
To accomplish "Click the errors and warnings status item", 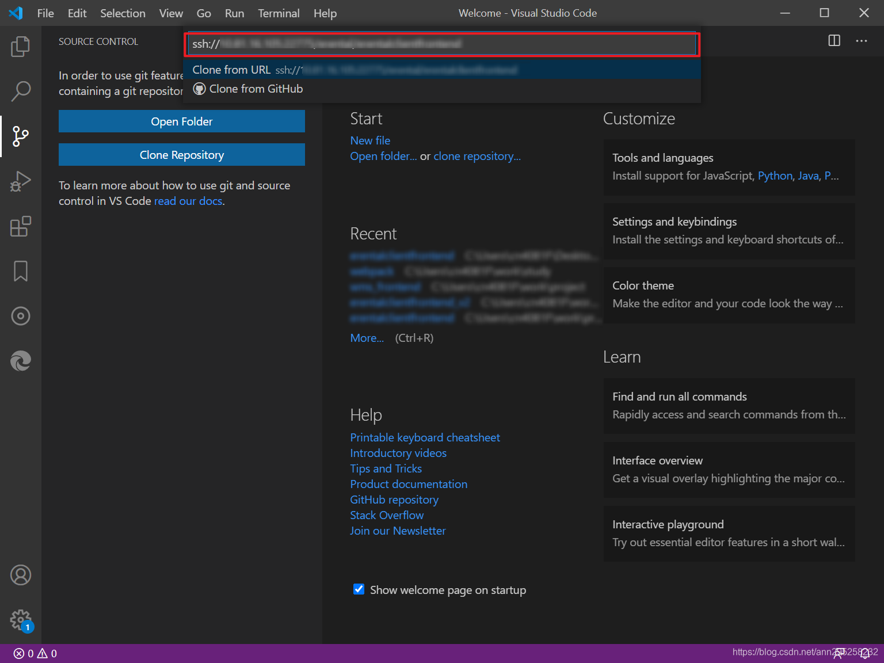I will pos(35,653).
